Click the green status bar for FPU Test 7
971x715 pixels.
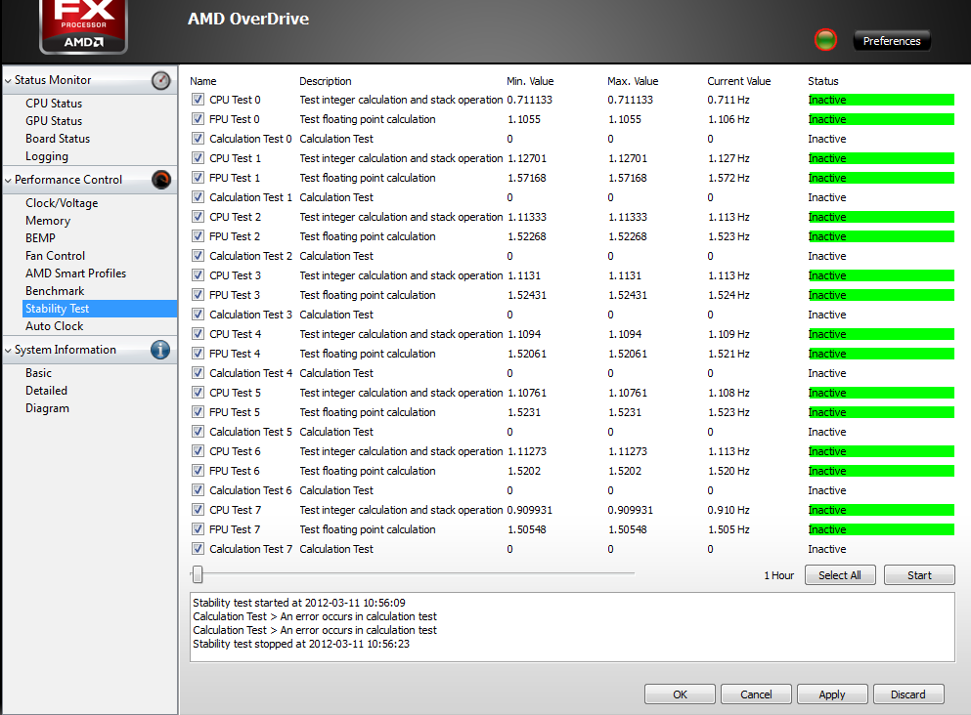(x=881, y=529)
